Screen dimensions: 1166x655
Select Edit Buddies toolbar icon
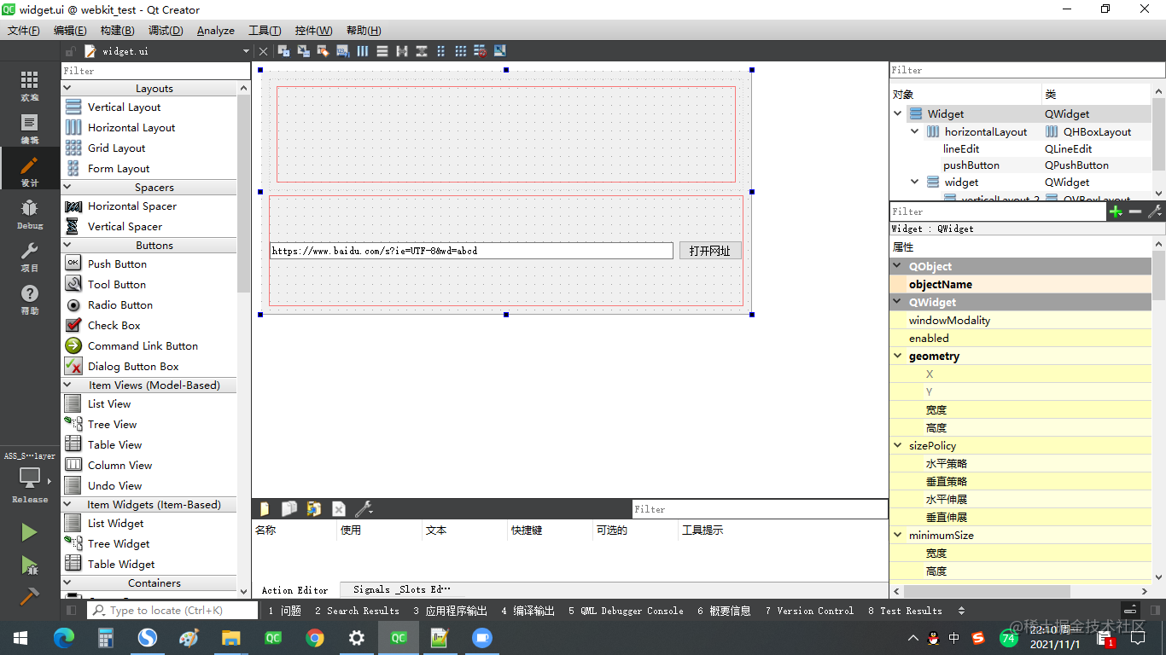click(323, 51)
